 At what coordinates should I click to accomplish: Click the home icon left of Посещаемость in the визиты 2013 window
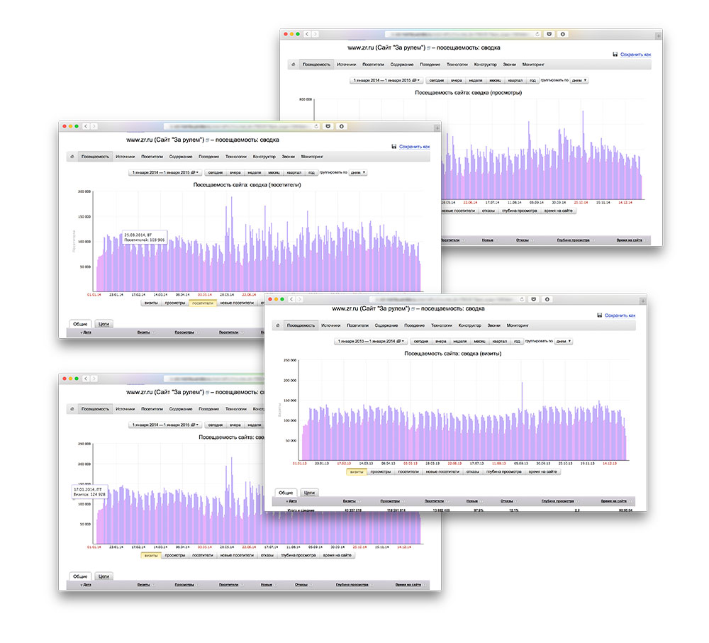(x=276, y=325)
